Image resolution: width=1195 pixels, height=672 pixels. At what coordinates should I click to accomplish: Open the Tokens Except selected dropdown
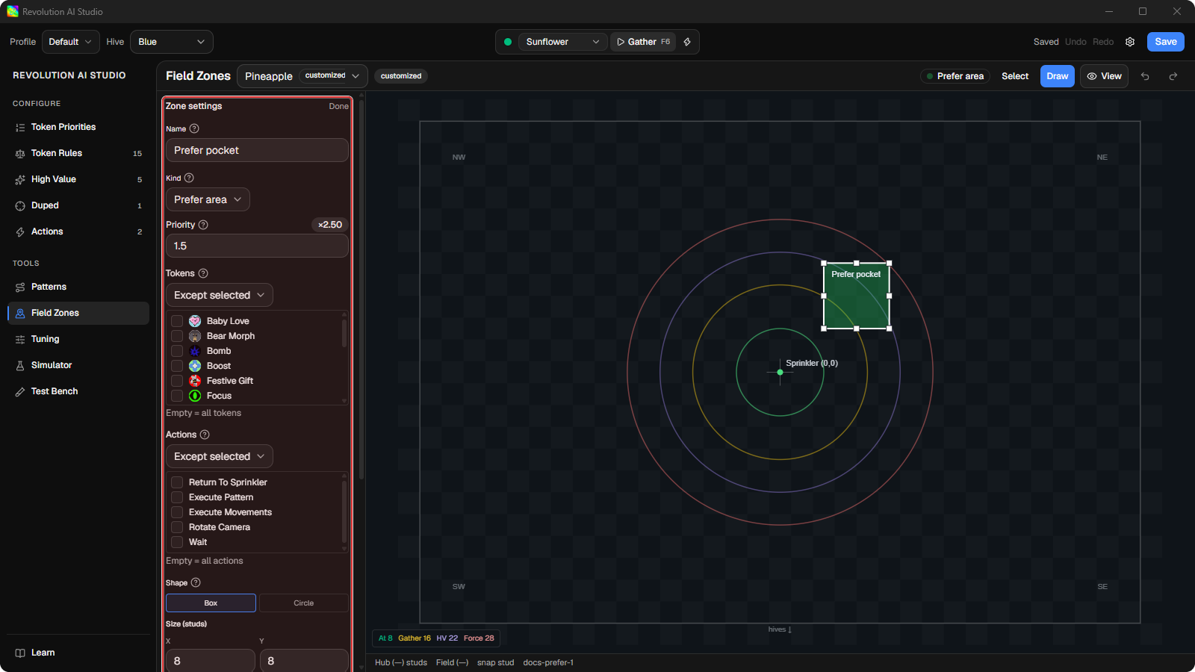tap(220, 295)
